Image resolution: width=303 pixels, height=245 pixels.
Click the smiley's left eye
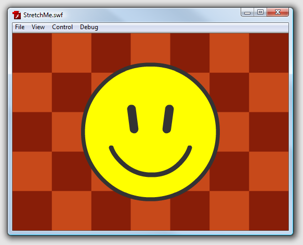pos(133,119)
